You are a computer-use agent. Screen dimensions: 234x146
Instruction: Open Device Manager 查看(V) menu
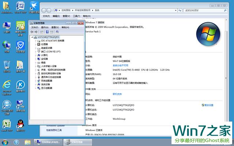tap(55, 27)
